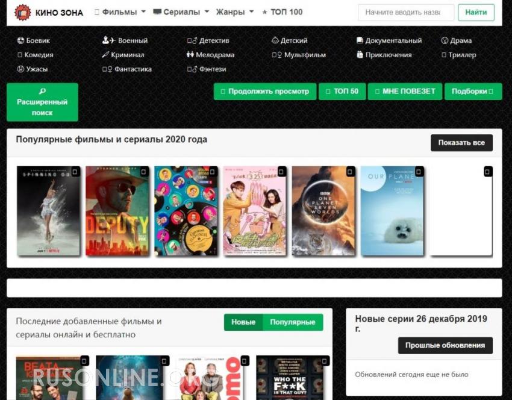
Task: Click the Найти search button
Action: [x=476, y=13]
